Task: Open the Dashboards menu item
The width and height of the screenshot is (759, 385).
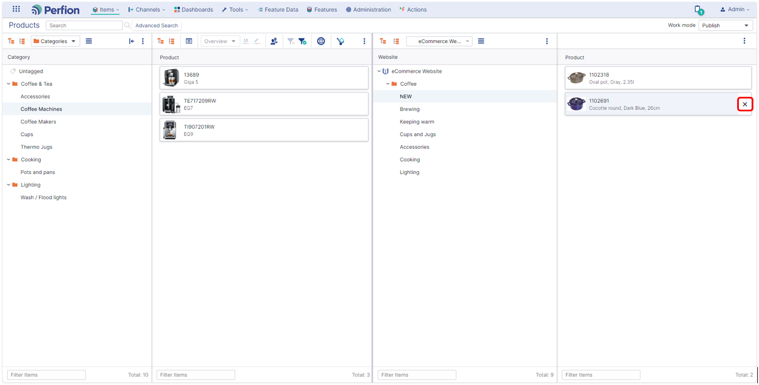Action: (194, 10)
